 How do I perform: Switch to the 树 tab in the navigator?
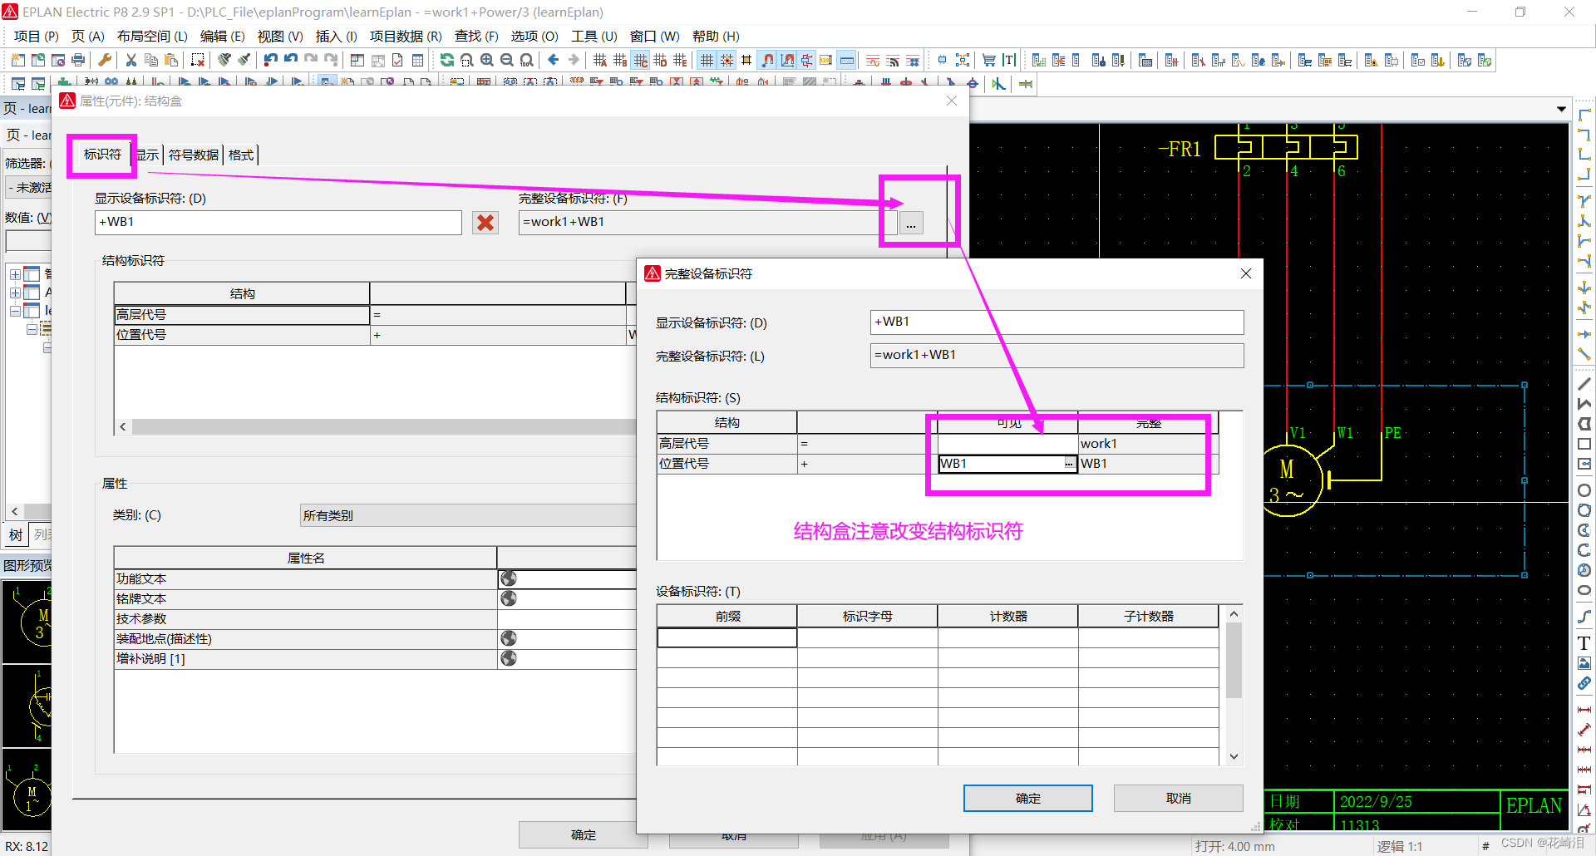pos(16,534)
